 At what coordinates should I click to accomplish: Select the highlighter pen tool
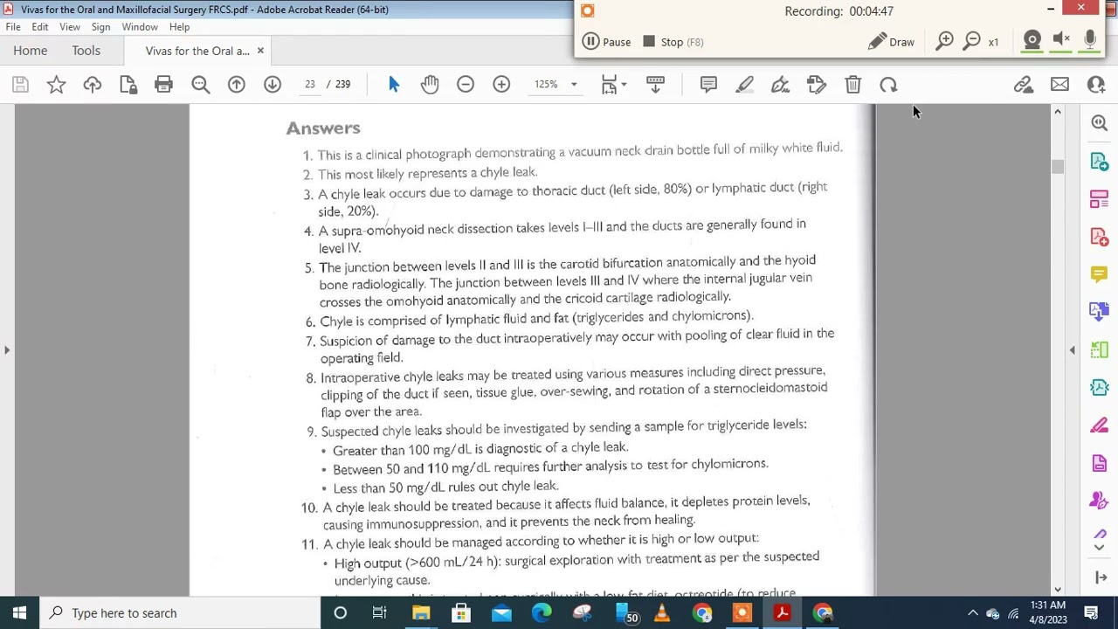[x=744, y=85]
